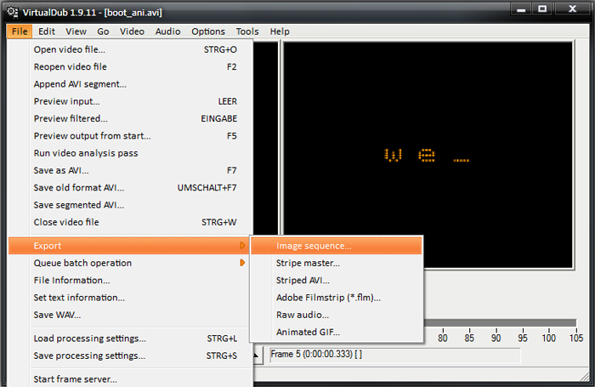The image size is (595, 387).
Task: Choose Save segmented AVI...
Action: click(x=130, y=205)
